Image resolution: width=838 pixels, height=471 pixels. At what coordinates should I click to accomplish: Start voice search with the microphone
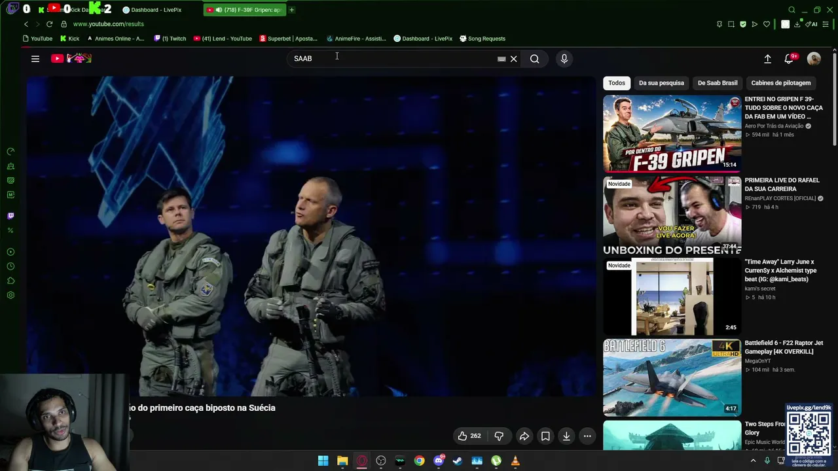[x=564, y=59]
